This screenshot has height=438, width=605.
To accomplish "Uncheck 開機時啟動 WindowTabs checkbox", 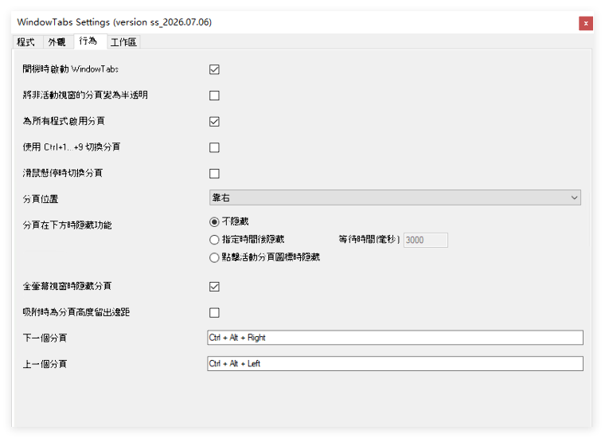I will click(x=214, y=69).
